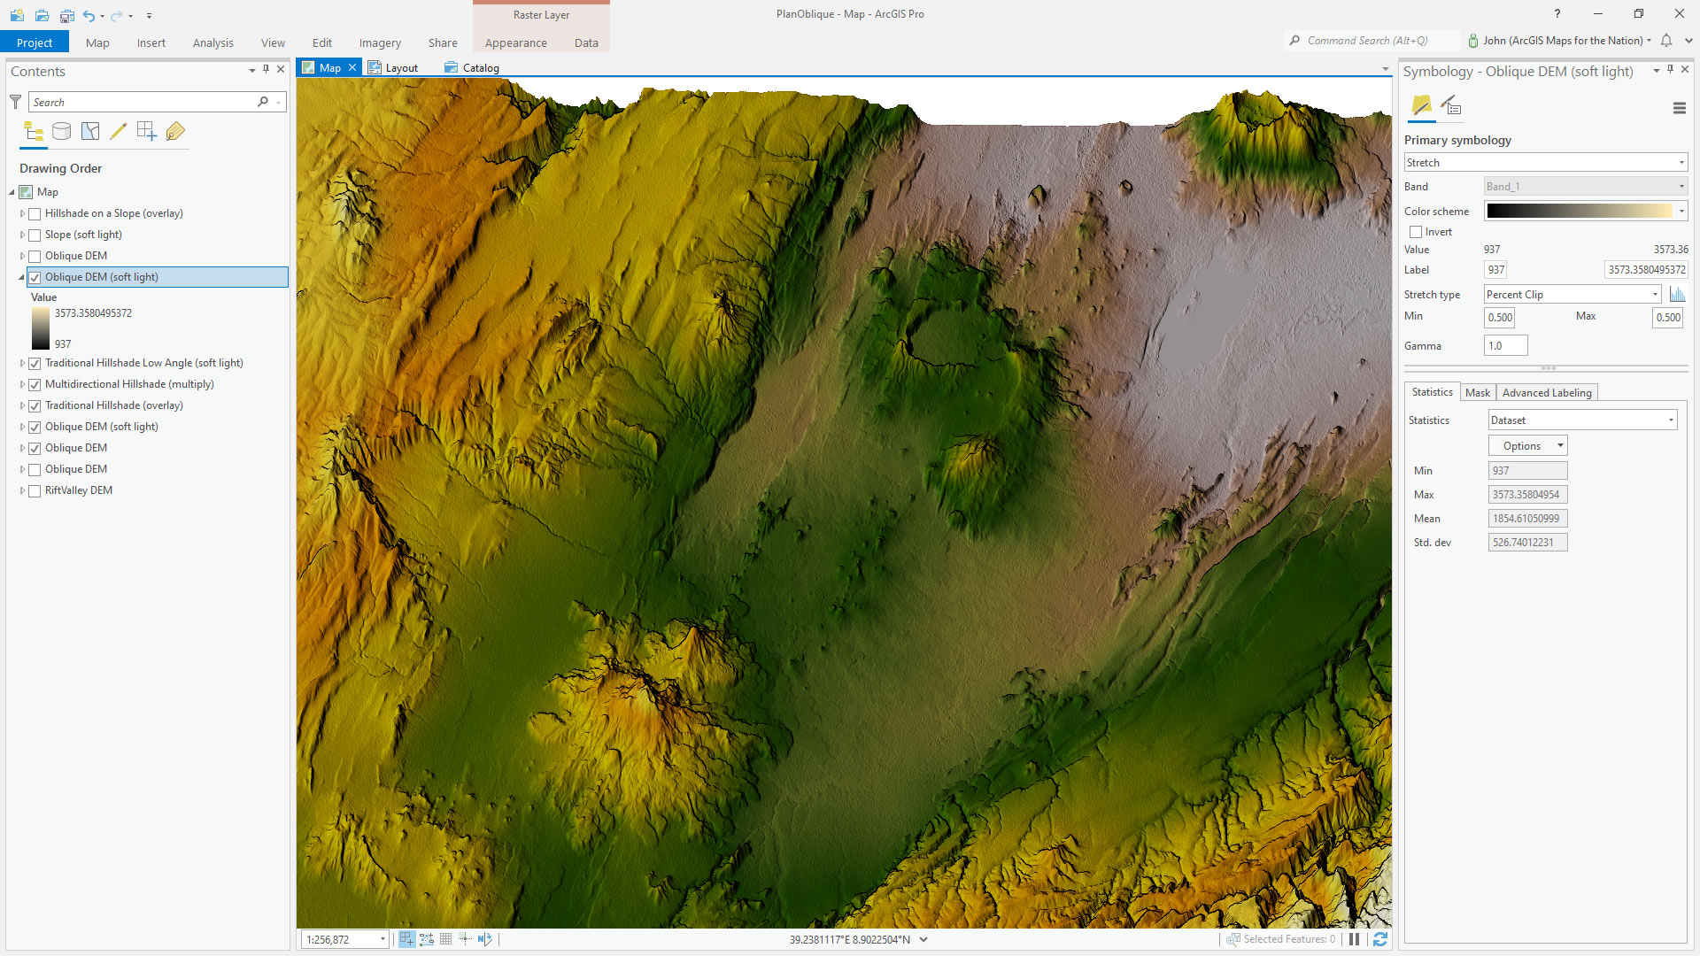Open the Stretch type dropdown
Image resolution: width=1700 pixels, height=956 pixels.
click(1572, 295)
